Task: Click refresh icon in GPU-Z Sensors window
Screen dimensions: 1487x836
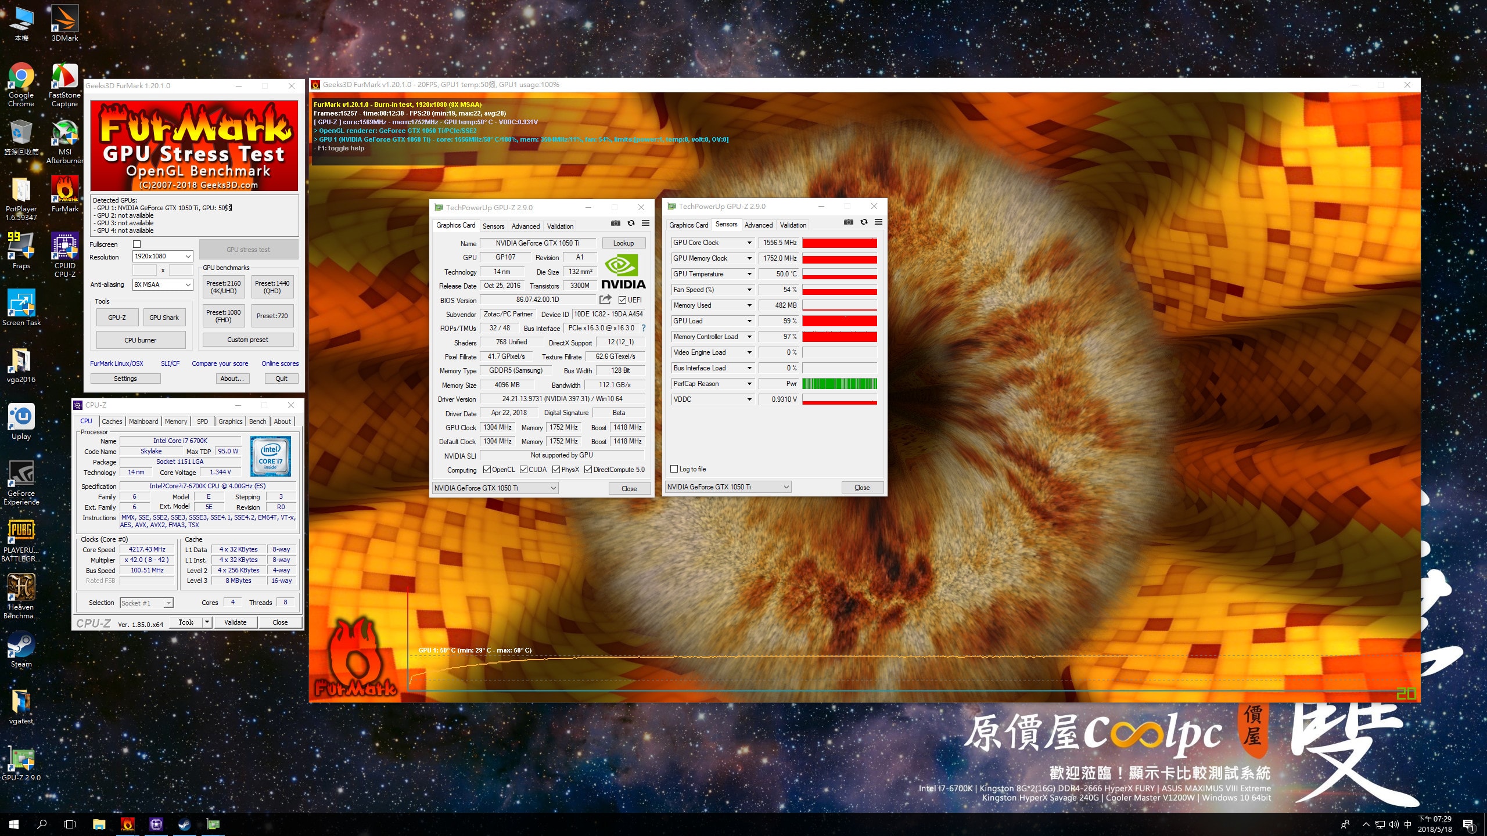Action: pyautogui.click(x=864, y=222)
